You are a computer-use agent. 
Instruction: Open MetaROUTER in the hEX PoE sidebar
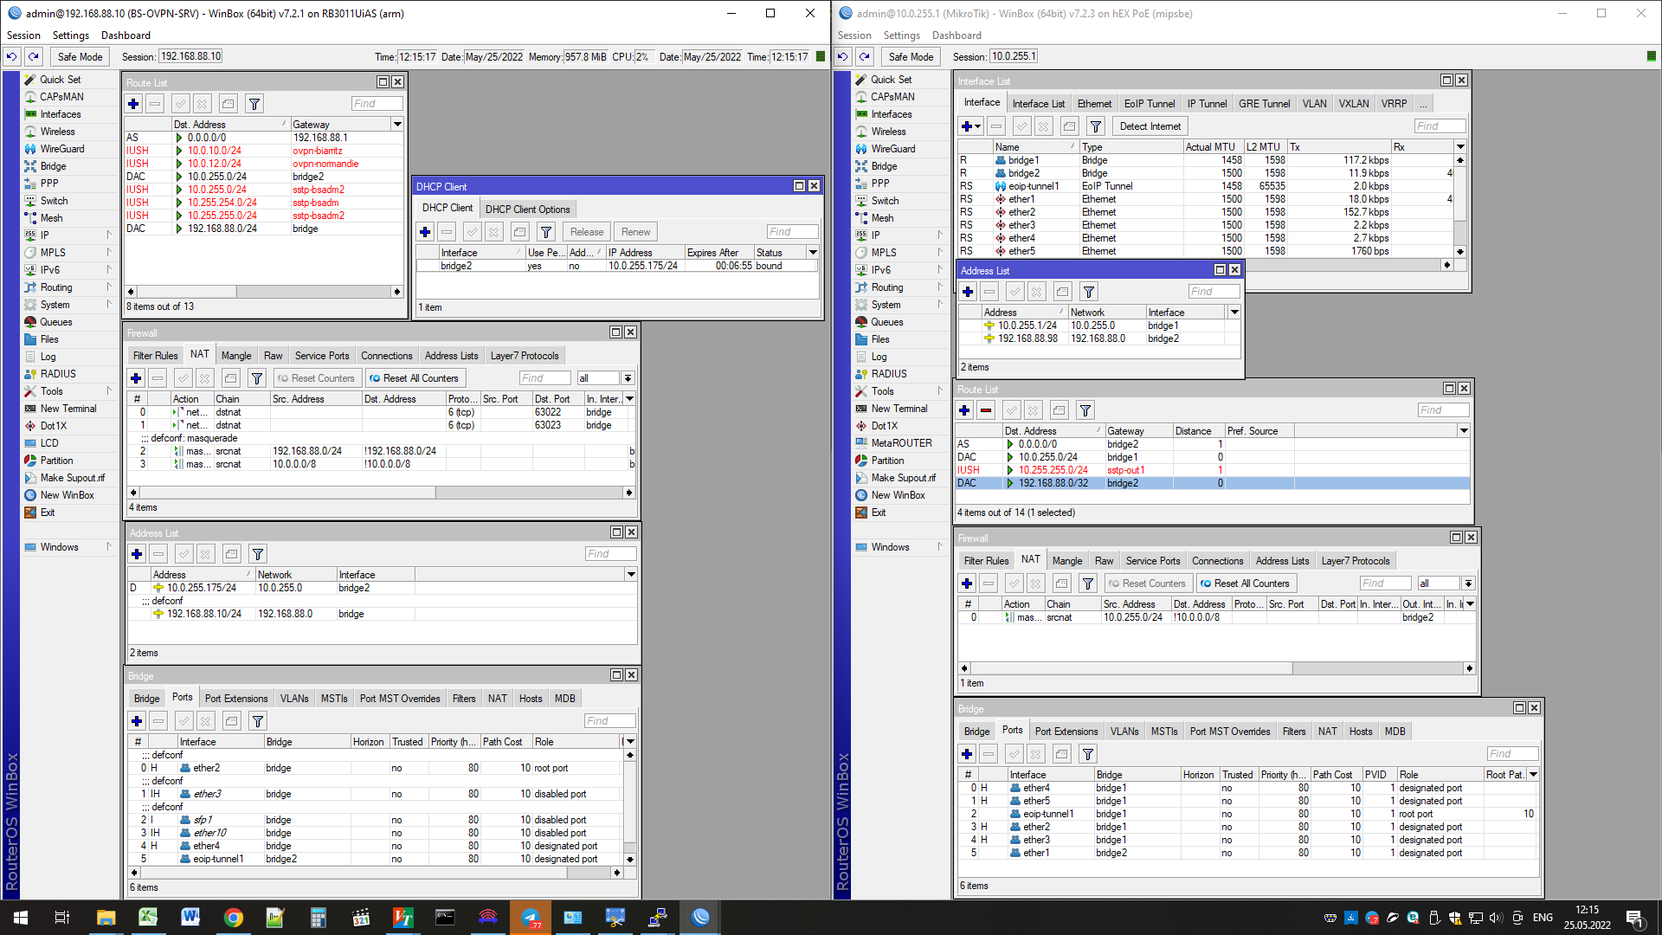[x=901, y=443]
